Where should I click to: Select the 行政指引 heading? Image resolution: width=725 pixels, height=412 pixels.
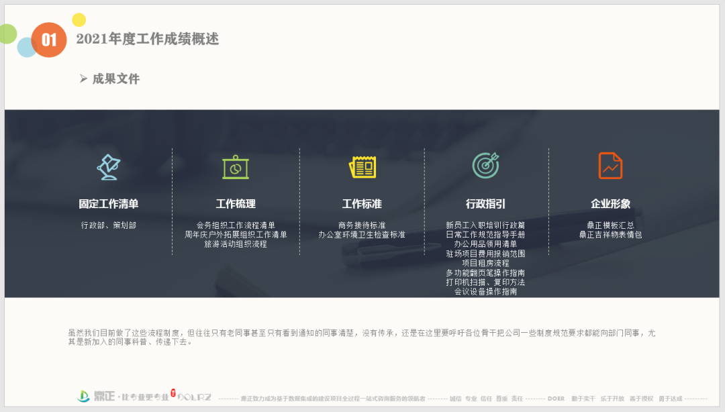tap(485, 204)
